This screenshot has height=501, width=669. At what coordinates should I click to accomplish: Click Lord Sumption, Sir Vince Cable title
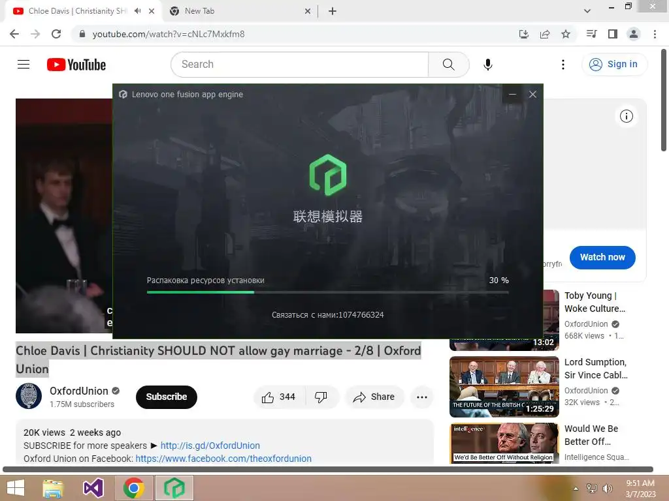596,369
